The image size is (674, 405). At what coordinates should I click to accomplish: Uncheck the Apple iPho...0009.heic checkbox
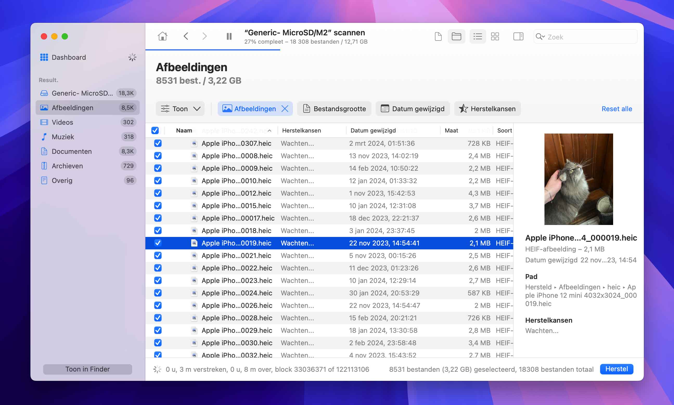point(158,168)
